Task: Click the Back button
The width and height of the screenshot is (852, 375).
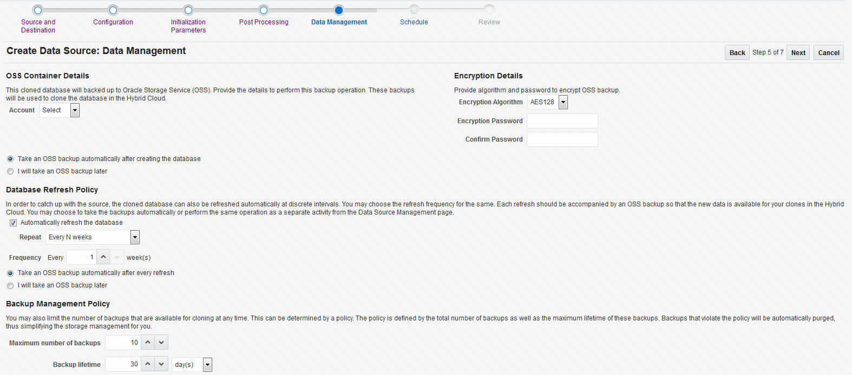Action: (x=737, y=52)
